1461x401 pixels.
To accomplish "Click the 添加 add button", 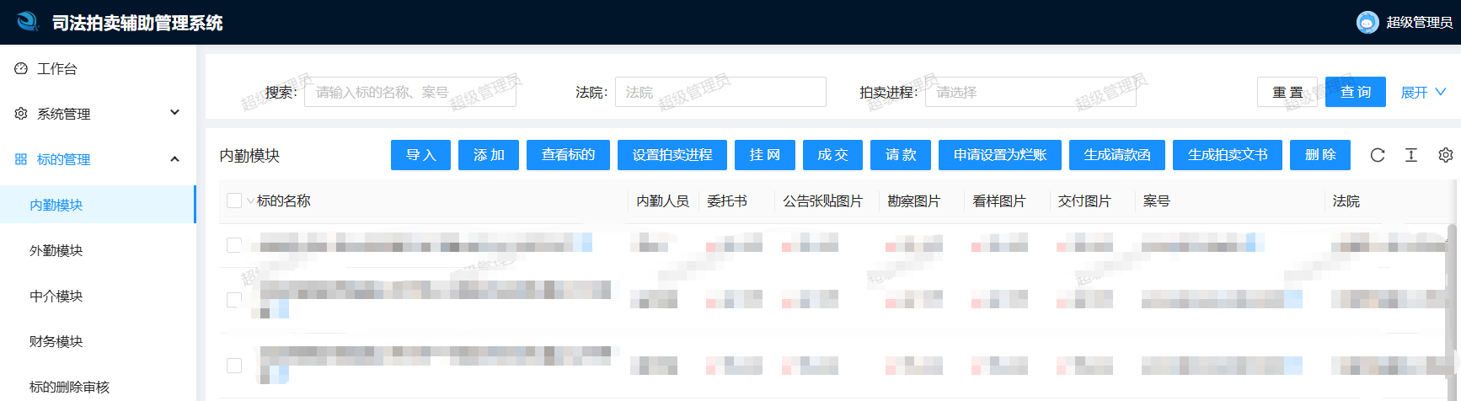I will (489, 155).
